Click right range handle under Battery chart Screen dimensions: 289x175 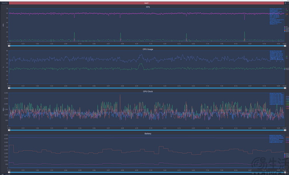pyautogui.click(x=285, y=172)
